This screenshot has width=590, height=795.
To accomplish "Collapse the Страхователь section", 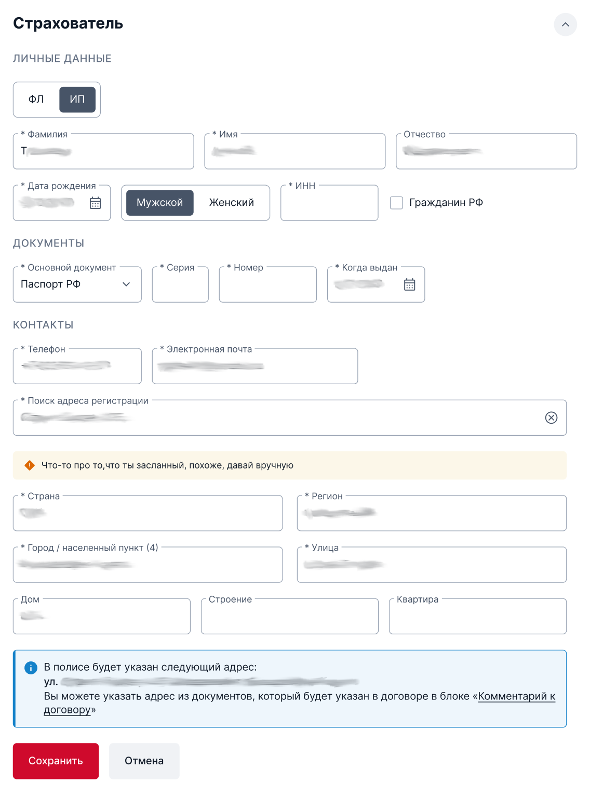I will (x=565, y=24).
